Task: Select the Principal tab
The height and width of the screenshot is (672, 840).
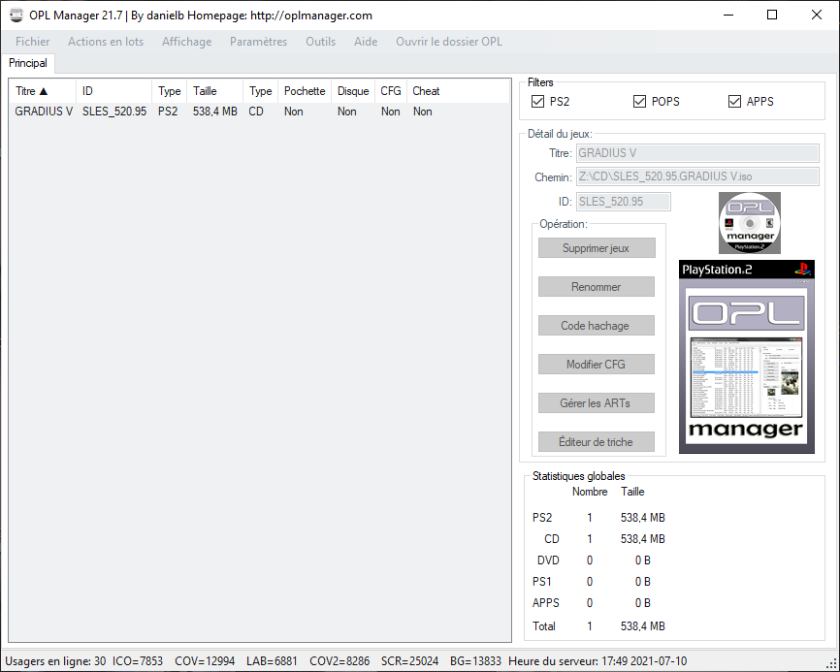Action: coord(28,63)
